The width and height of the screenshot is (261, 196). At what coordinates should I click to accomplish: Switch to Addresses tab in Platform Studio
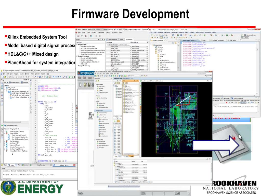click(129, 40)
